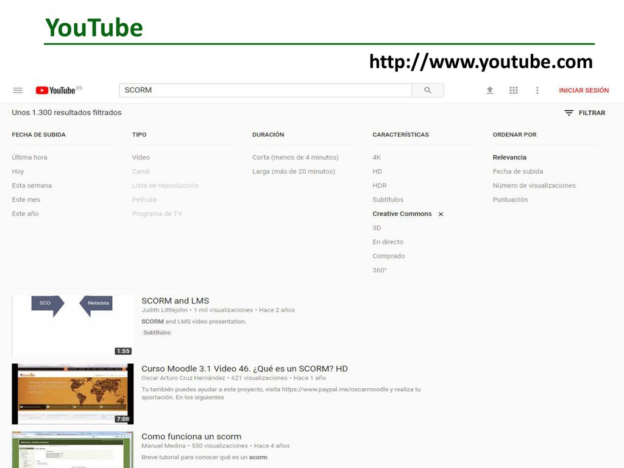Click the TIPO column header
Screen dimensions: 624x468
(x=140, y=135)
